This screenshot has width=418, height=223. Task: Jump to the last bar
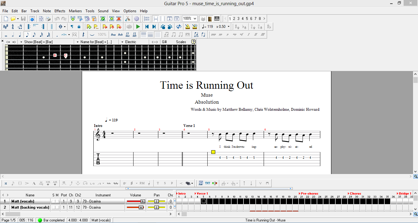pyautogui.click(x=154, y=27)
